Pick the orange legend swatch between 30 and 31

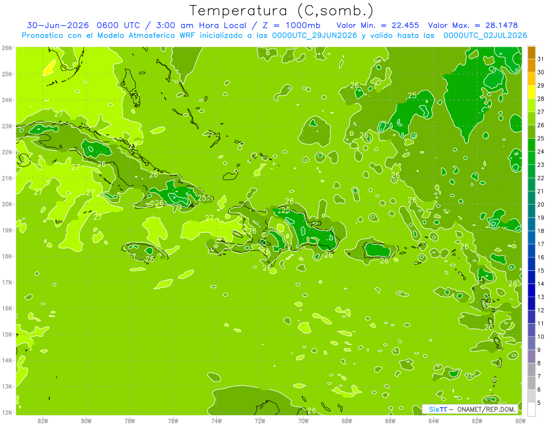[531, 66]
